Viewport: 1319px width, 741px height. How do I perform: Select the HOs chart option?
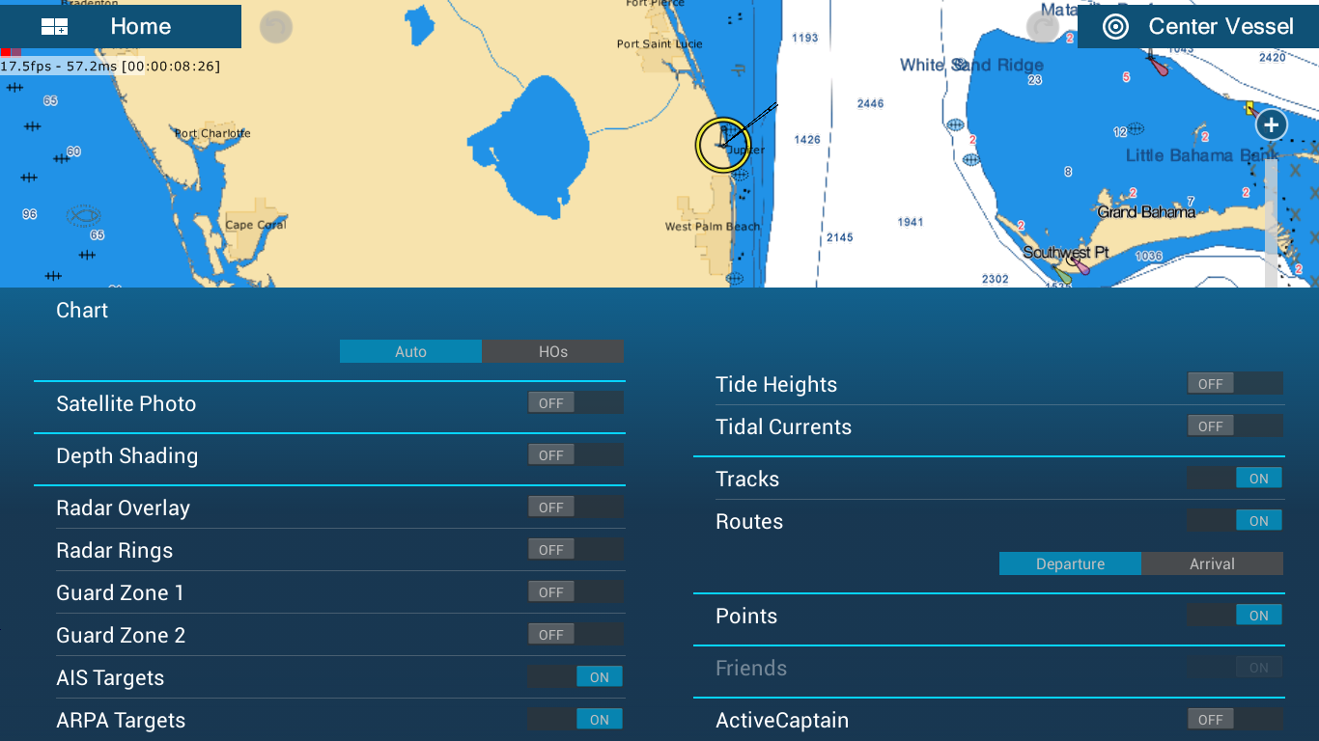pyautogui.click(x=552, y=352)
